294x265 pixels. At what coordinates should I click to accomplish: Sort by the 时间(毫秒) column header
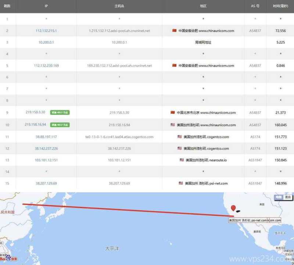281,6
